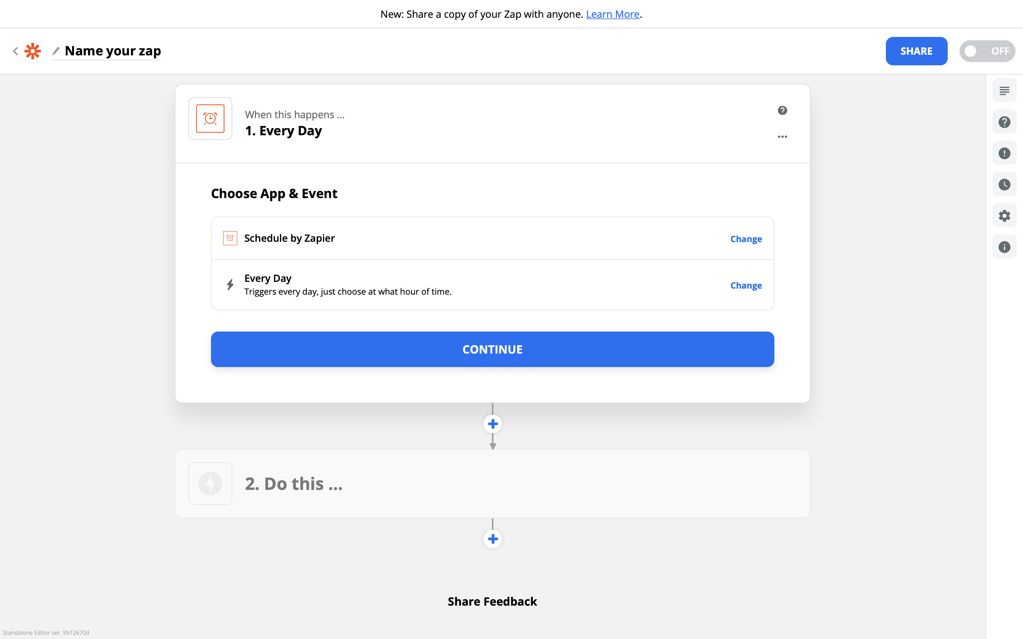Click the help icon in trigger step header
This screenshot has height=639, width=1023.
coord(782,110)
